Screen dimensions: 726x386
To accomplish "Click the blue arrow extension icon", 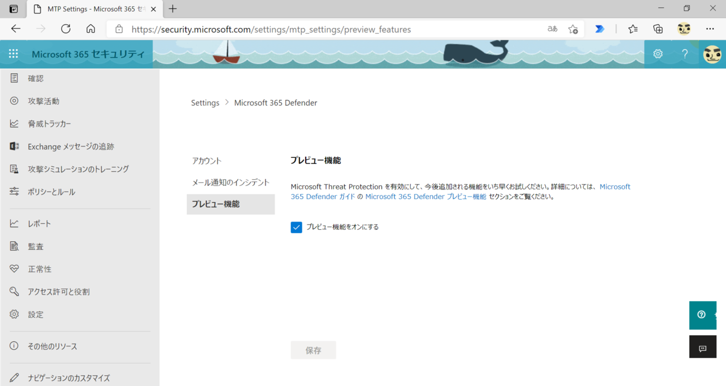I will click(x=600, y=29).
